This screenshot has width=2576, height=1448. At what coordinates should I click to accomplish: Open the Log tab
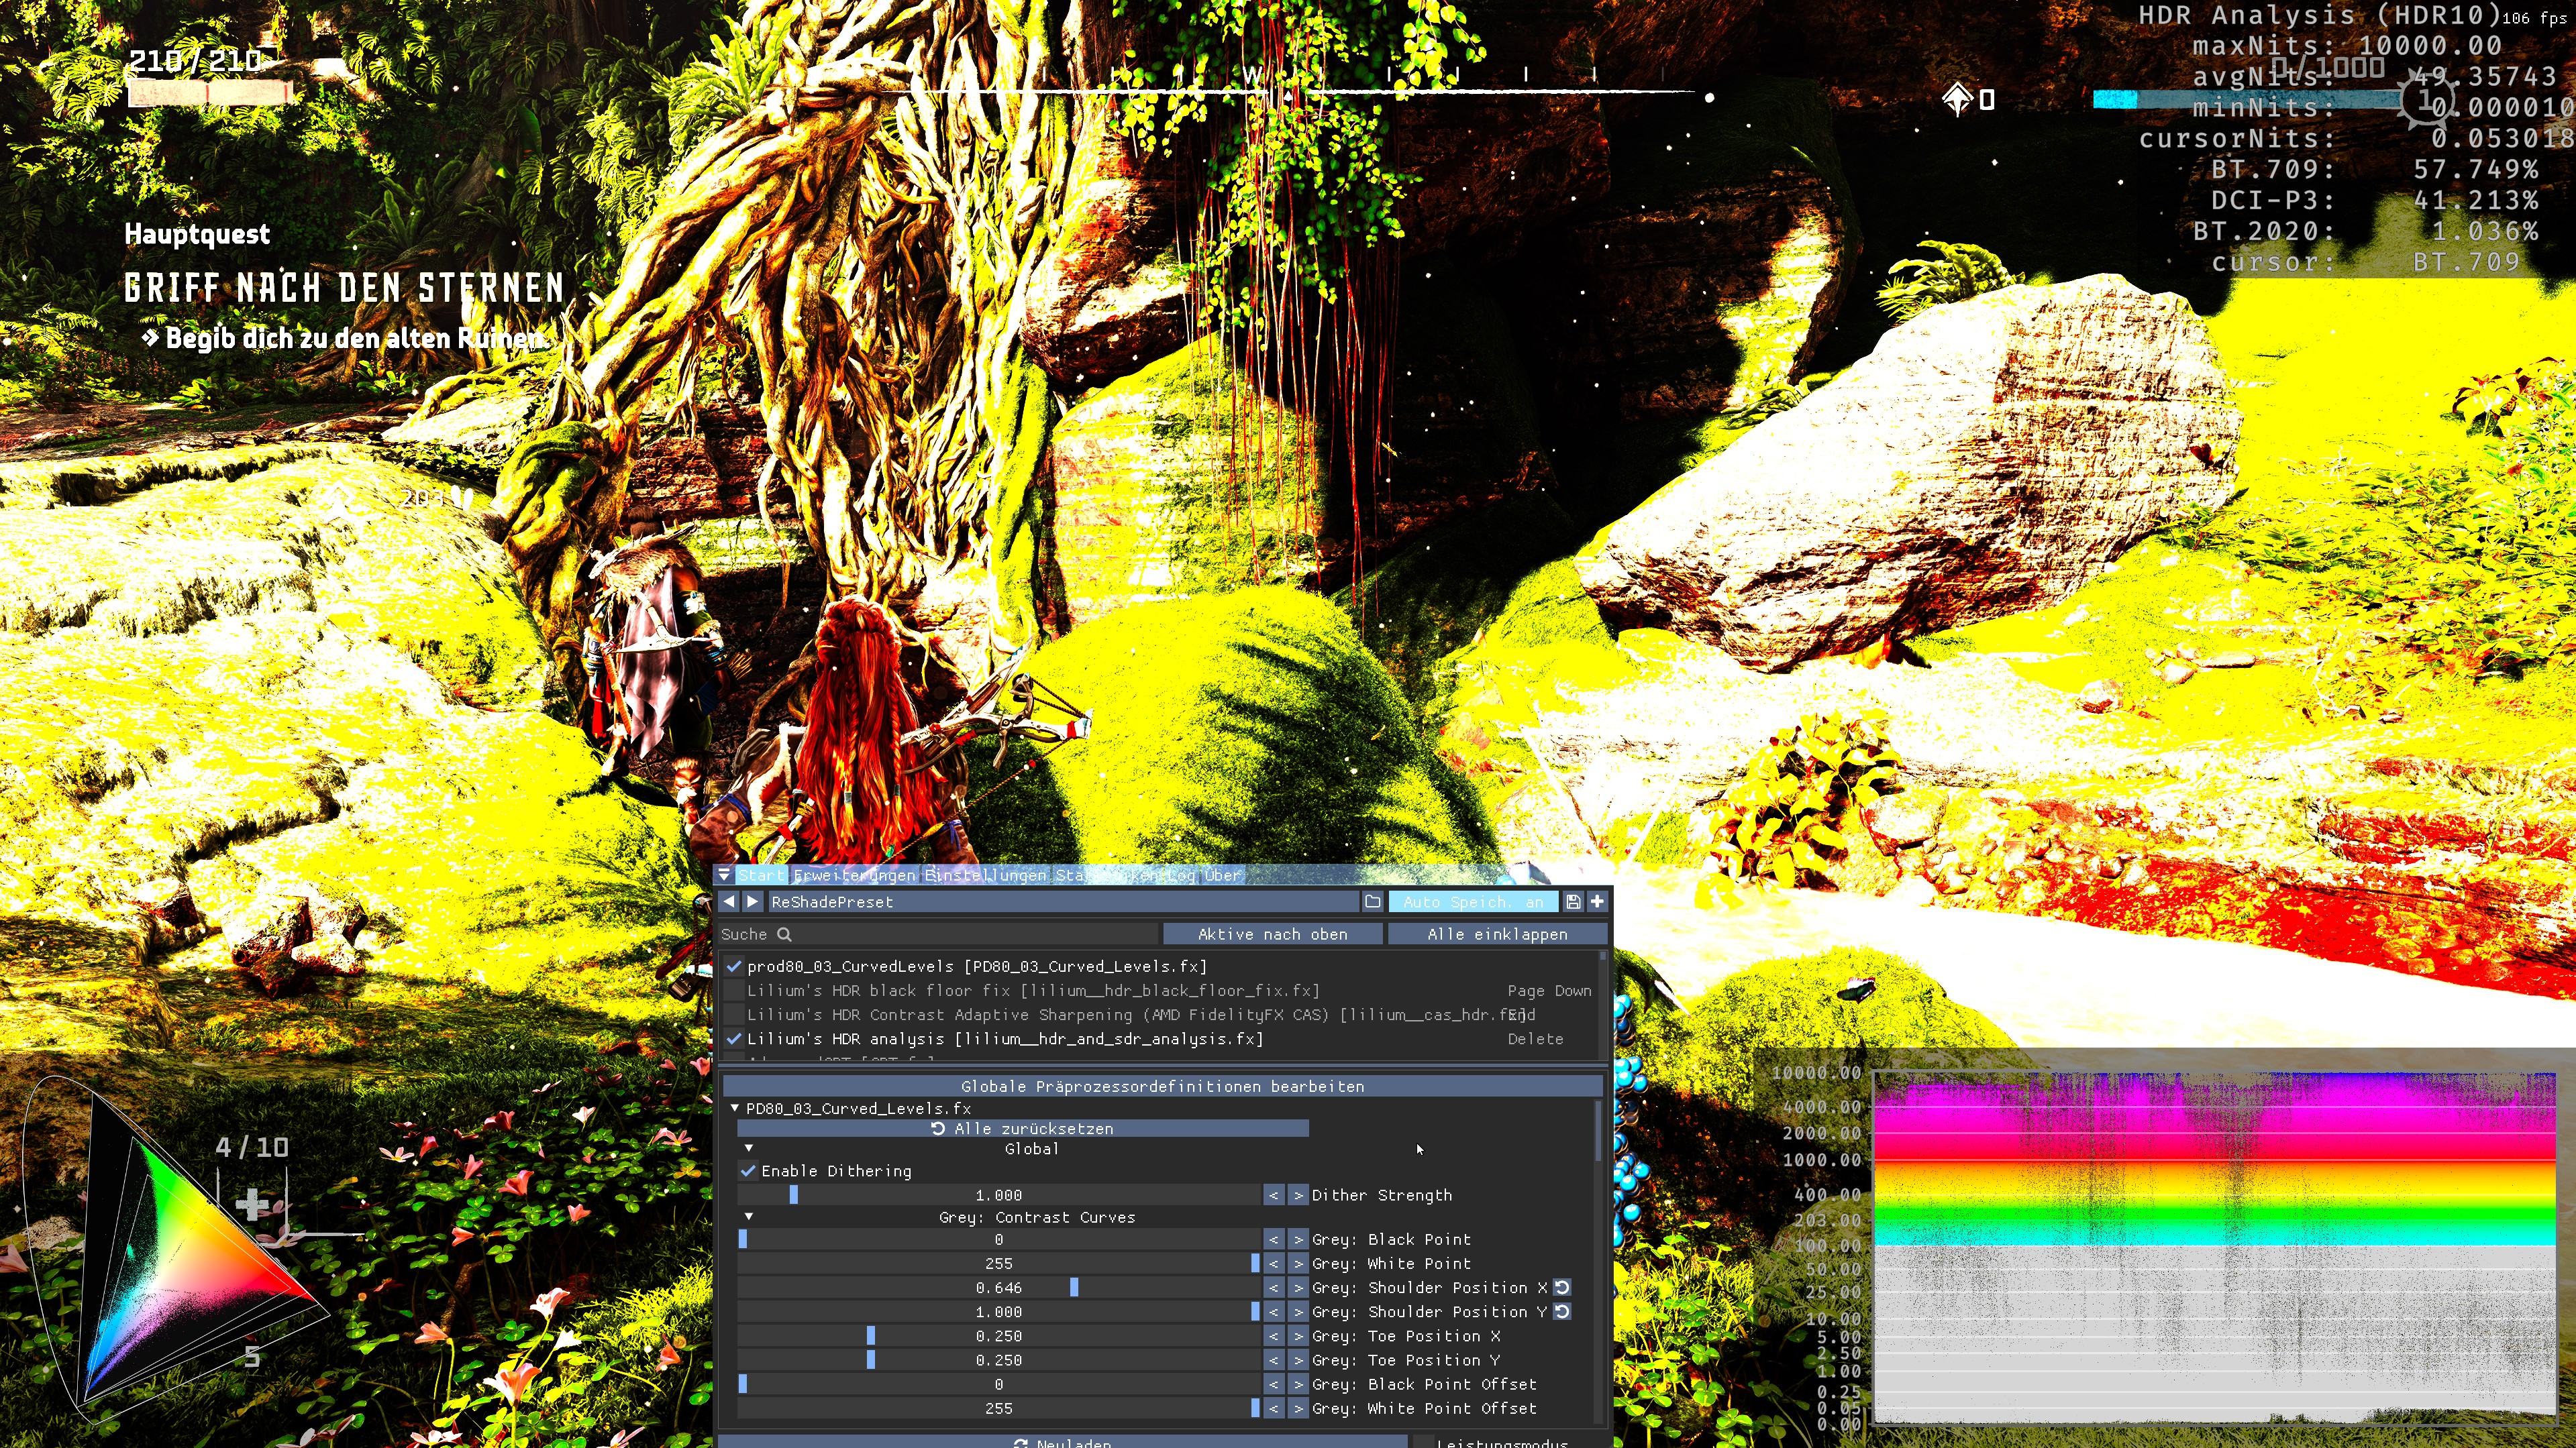(x=1182, y=875)
